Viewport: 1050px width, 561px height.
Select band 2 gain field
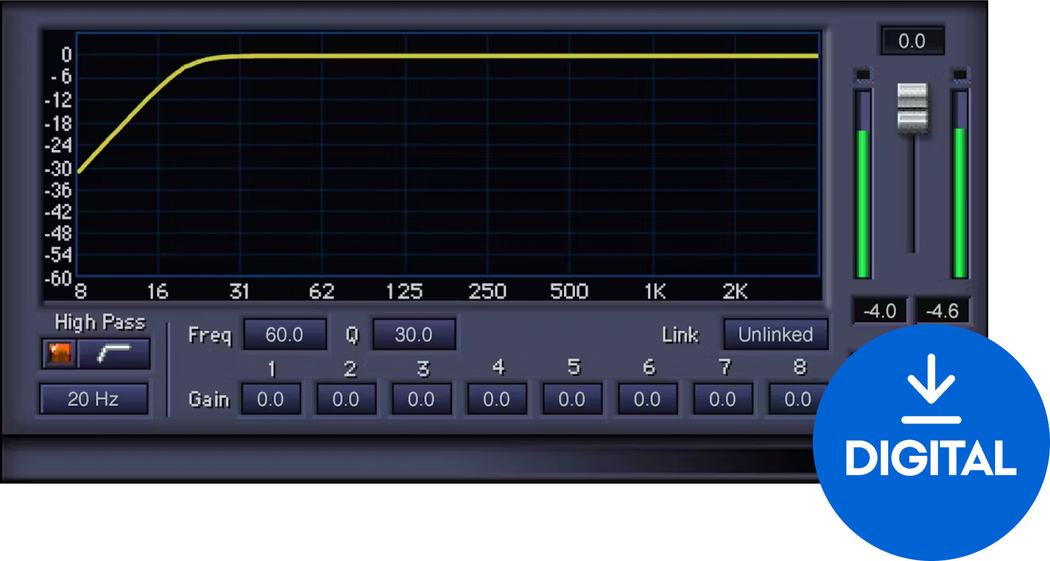tap(346, 399)
